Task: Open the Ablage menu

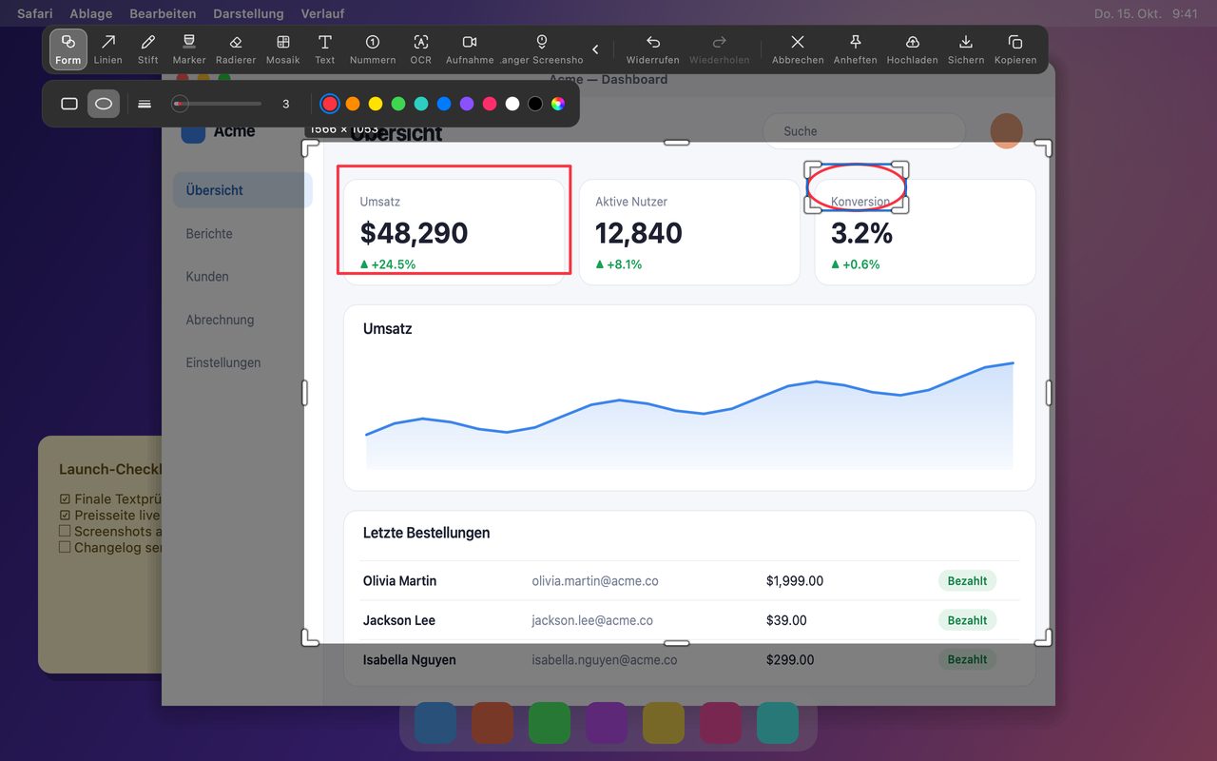Action: 90,13
